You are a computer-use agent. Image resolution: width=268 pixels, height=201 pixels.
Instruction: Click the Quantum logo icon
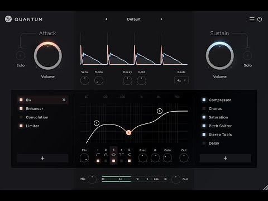click(8, 19)
